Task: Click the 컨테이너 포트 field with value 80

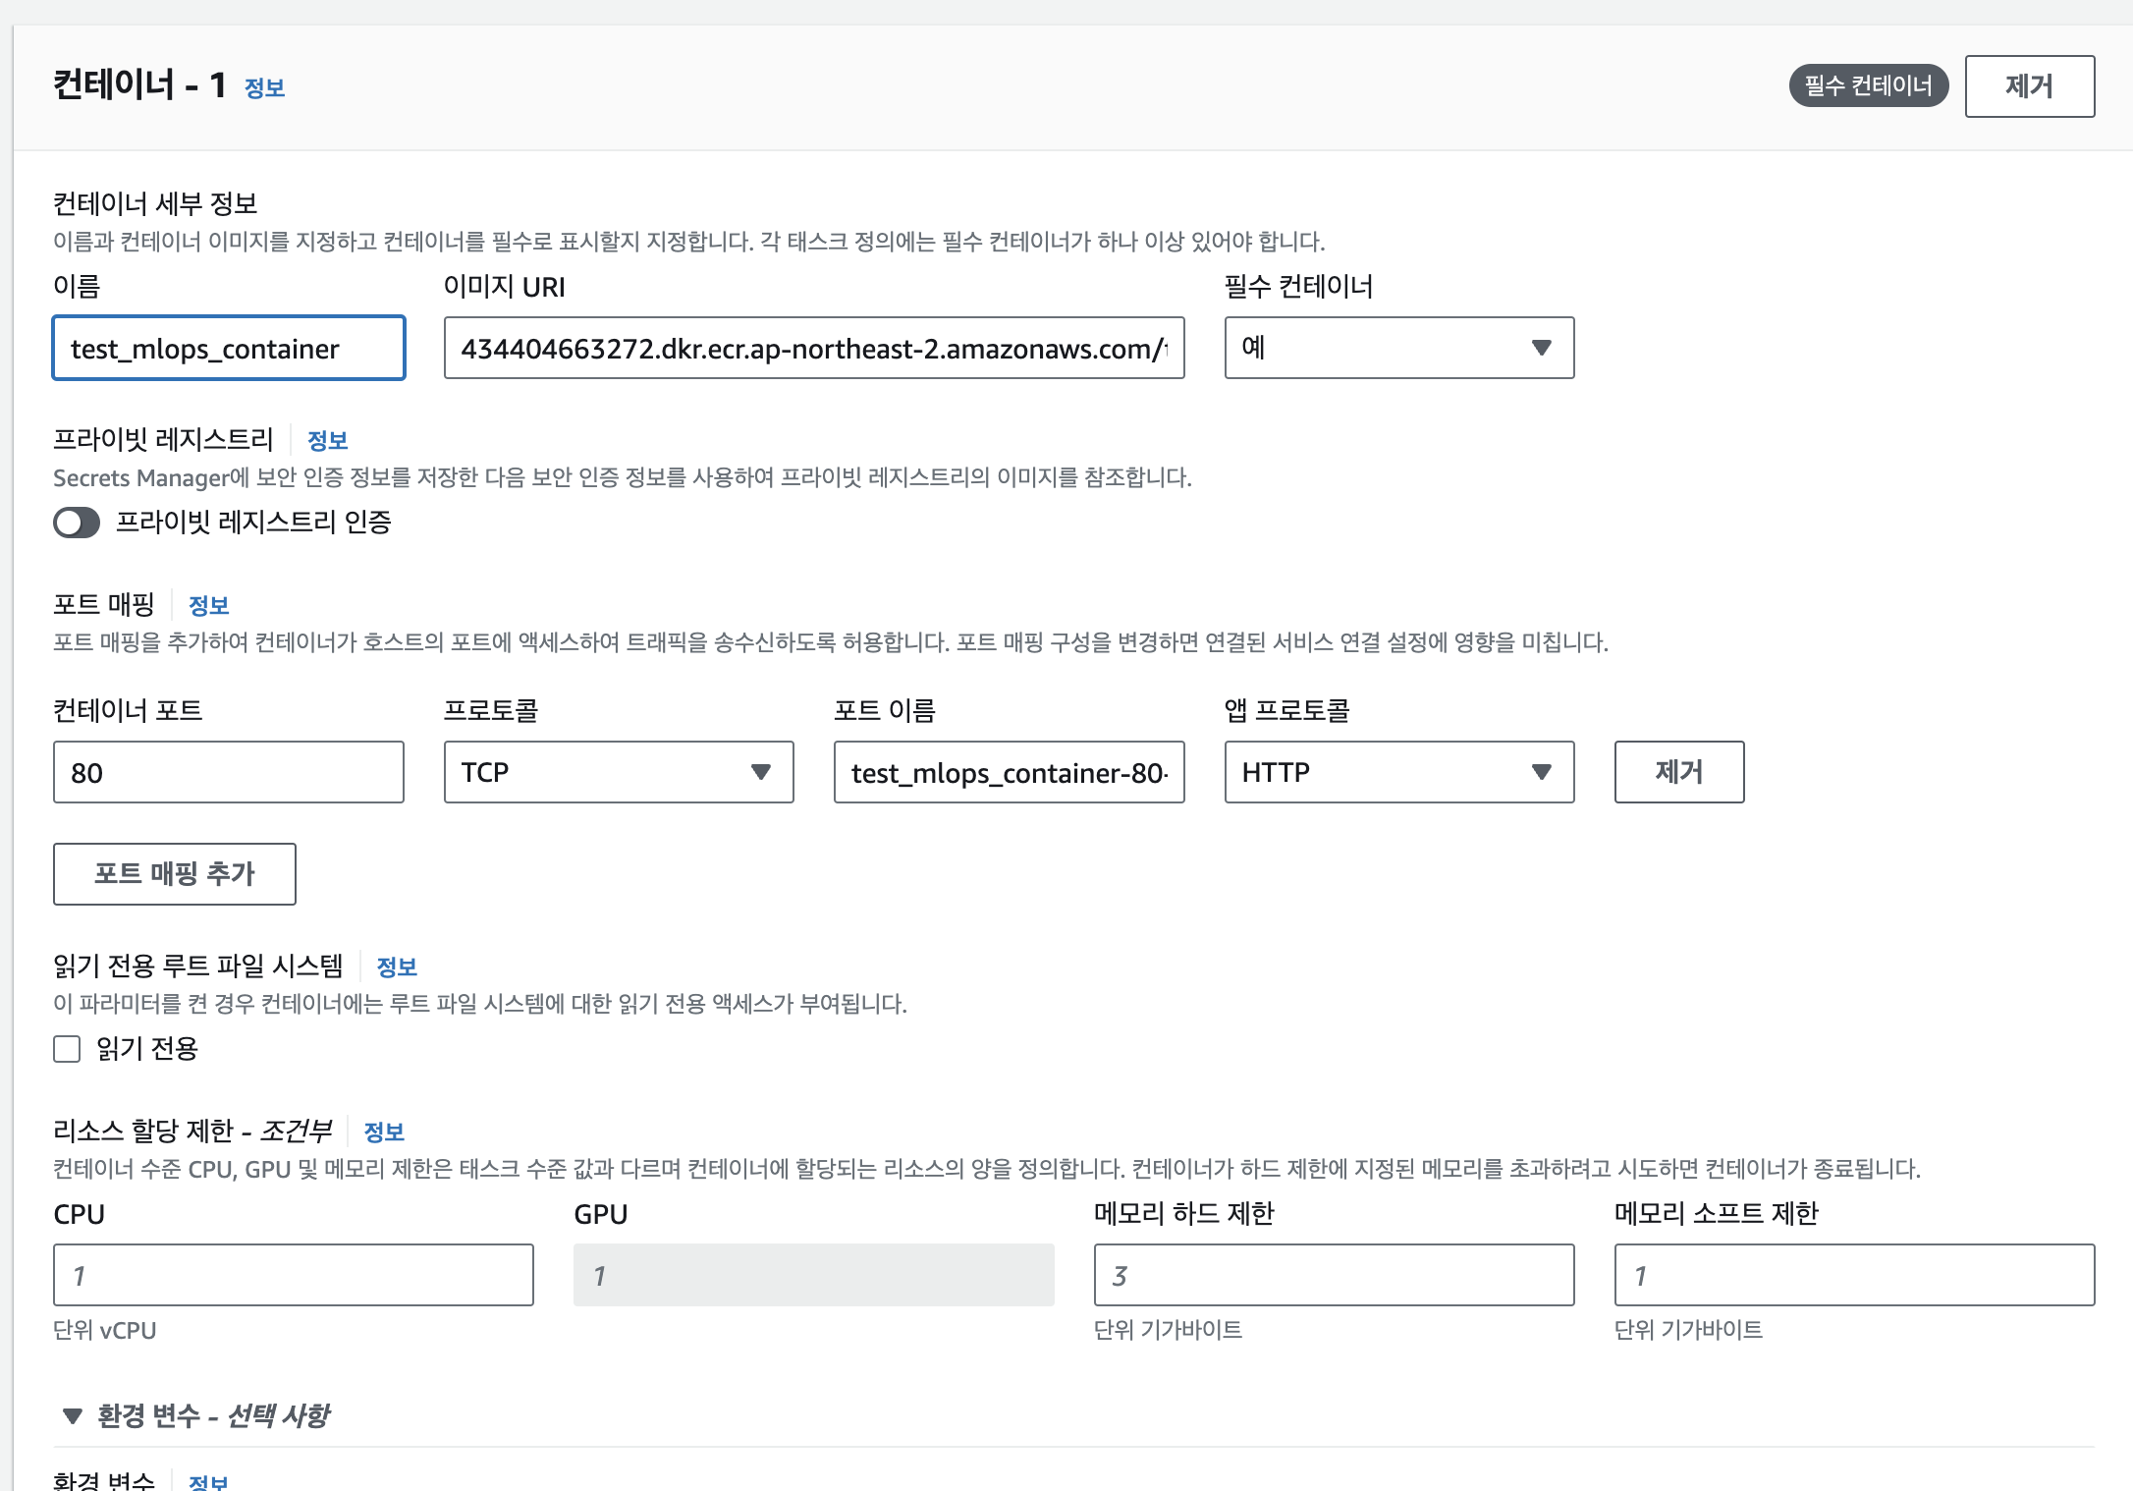Action: [x=228, y=773]
